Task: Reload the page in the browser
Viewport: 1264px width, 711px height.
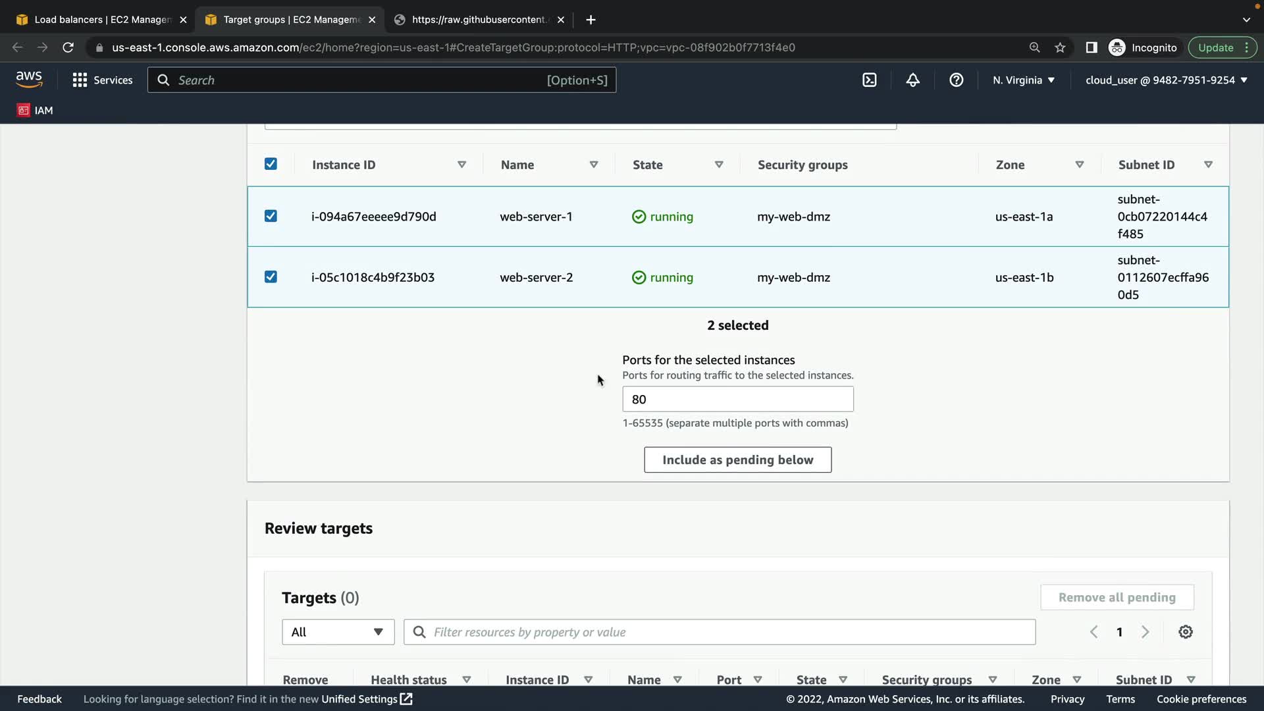Action: (68, 47)
